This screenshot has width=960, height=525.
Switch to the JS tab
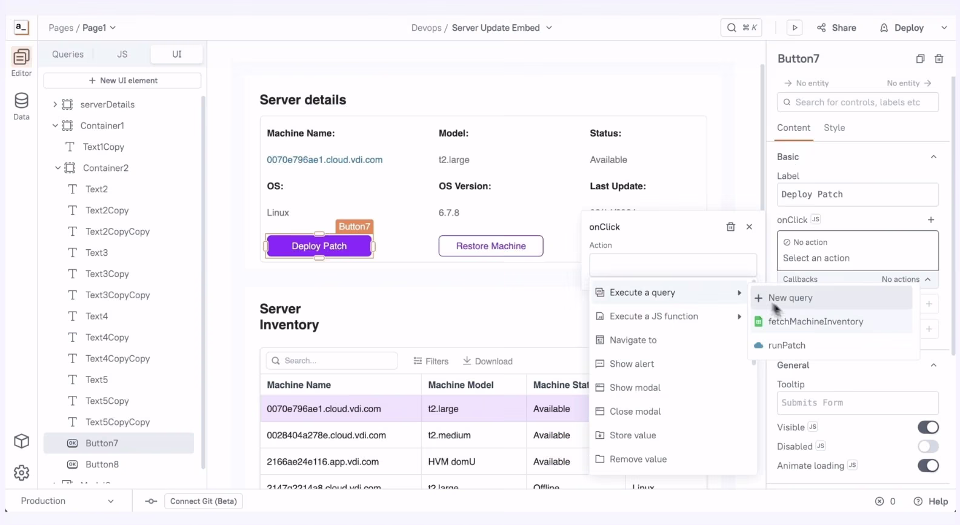click(x=122, y=54)
